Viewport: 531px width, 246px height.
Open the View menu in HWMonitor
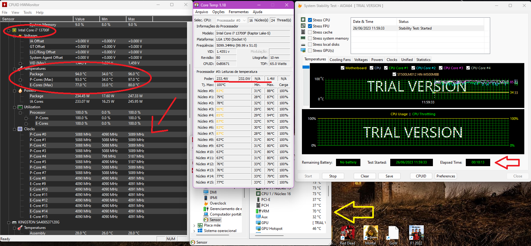(x=15, y=12)
